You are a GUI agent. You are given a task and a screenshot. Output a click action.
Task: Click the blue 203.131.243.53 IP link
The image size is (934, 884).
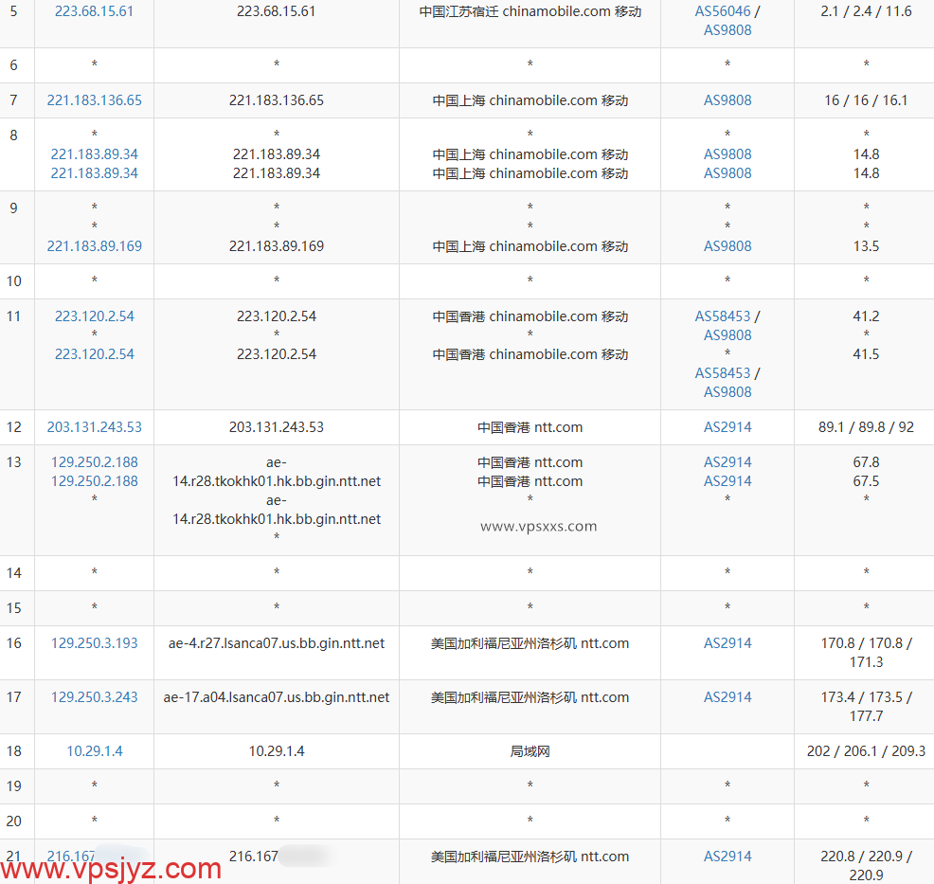(94, 427)
